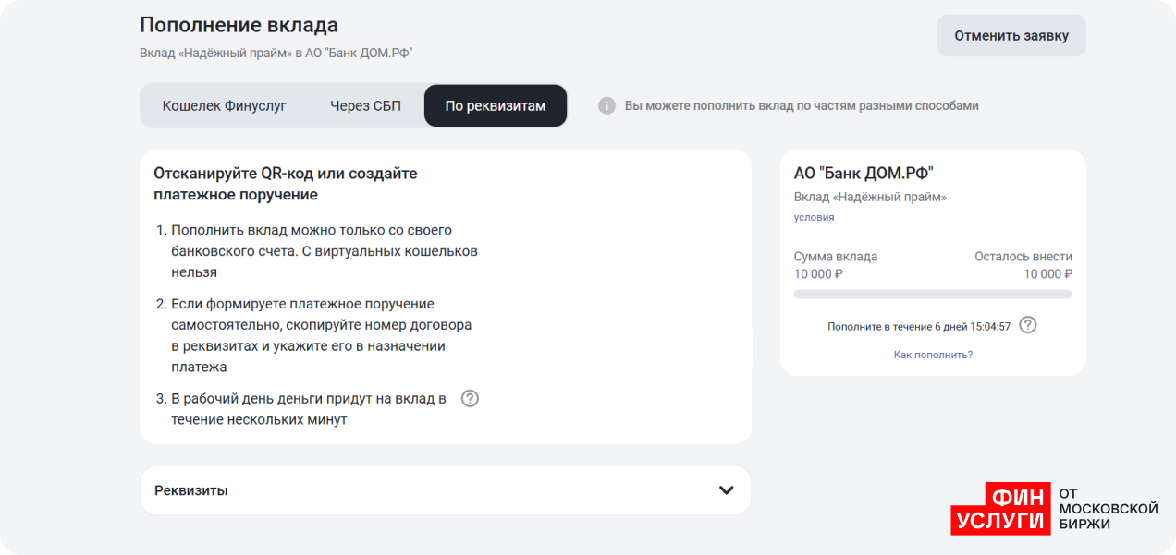
Task: Click the Вклад «Надёжный прайм» text in the card
Action: point(870,197)
